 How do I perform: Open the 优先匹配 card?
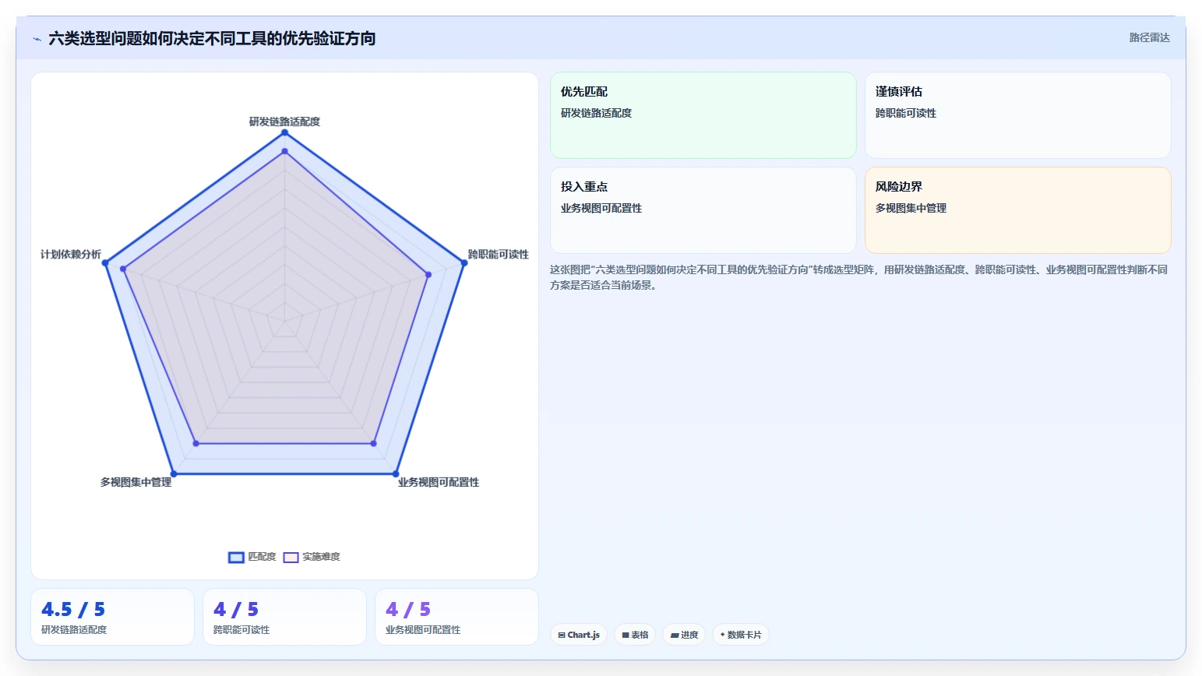click(x=703, y=115)
